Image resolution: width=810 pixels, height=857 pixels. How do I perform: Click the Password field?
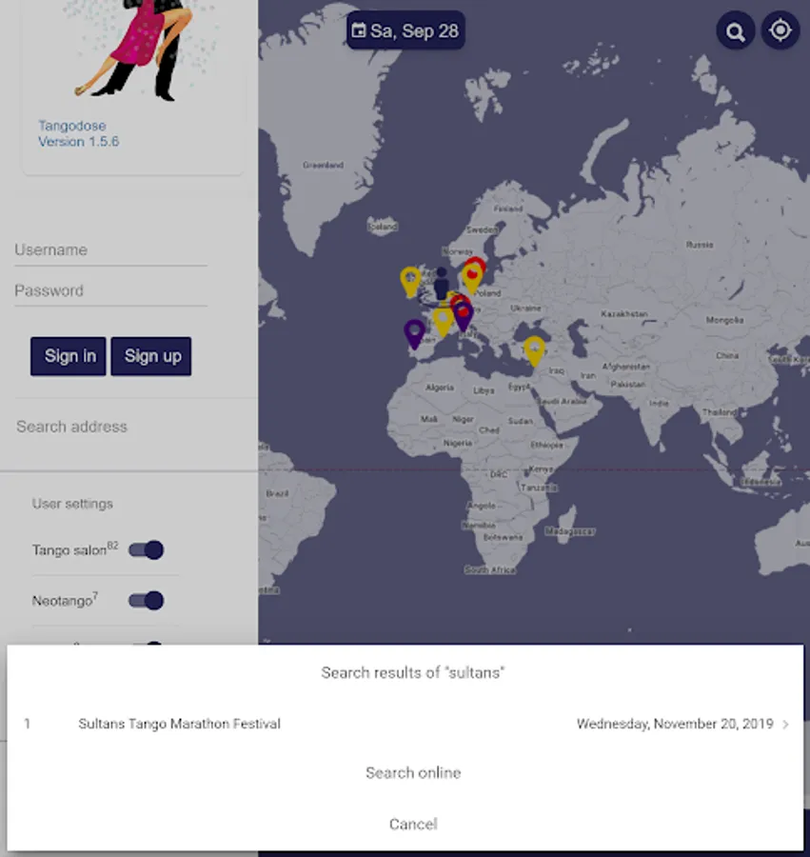coord(110,290)
